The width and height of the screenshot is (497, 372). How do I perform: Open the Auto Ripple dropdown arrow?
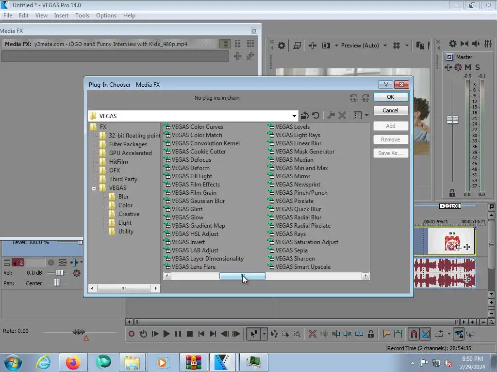pyautogui.click(x=449, y=334)
